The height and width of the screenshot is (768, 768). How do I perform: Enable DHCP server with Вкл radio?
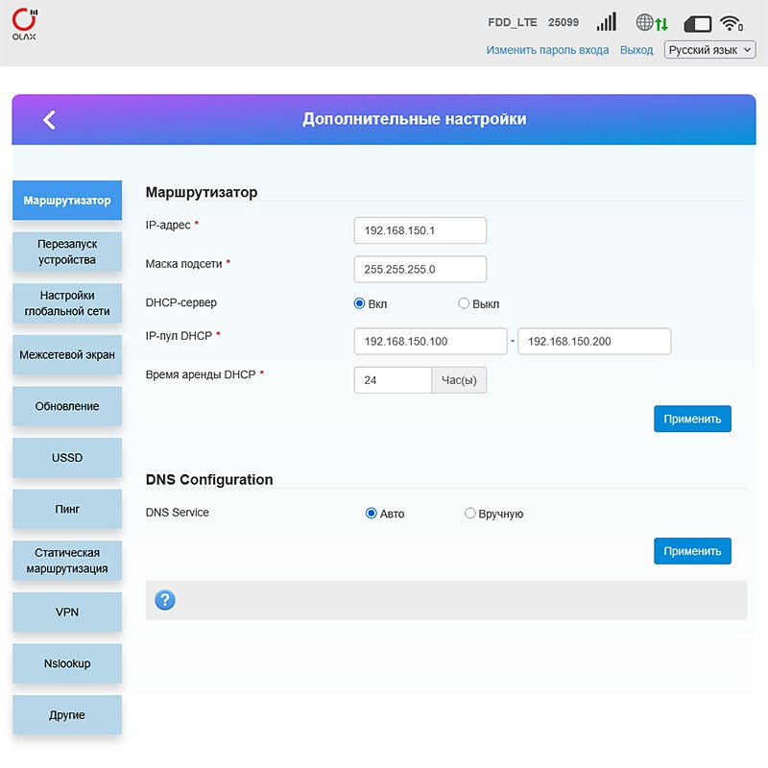[360, 303]
